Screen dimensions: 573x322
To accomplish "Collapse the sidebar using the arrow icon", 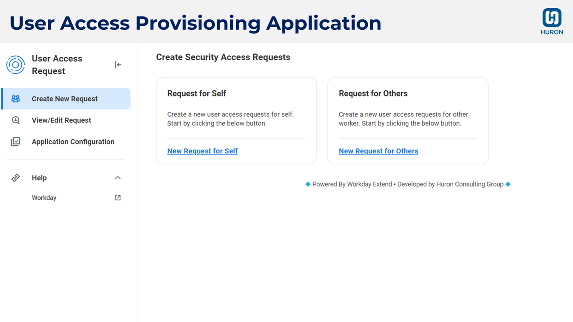I will [118, 64].
